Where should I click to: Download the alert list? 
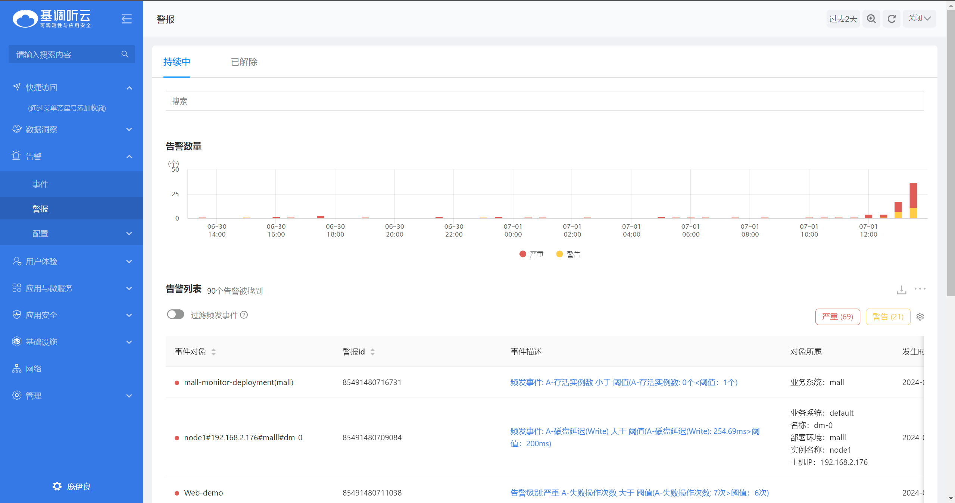(x=901, y=290)
